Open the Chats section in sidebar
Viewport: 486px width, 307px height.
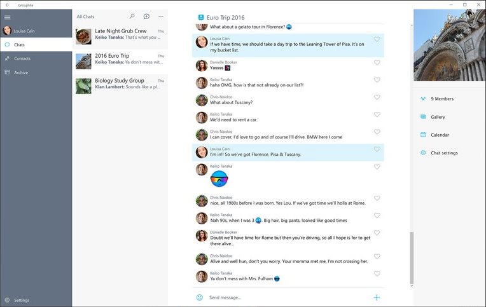click(x=36, y=44)
